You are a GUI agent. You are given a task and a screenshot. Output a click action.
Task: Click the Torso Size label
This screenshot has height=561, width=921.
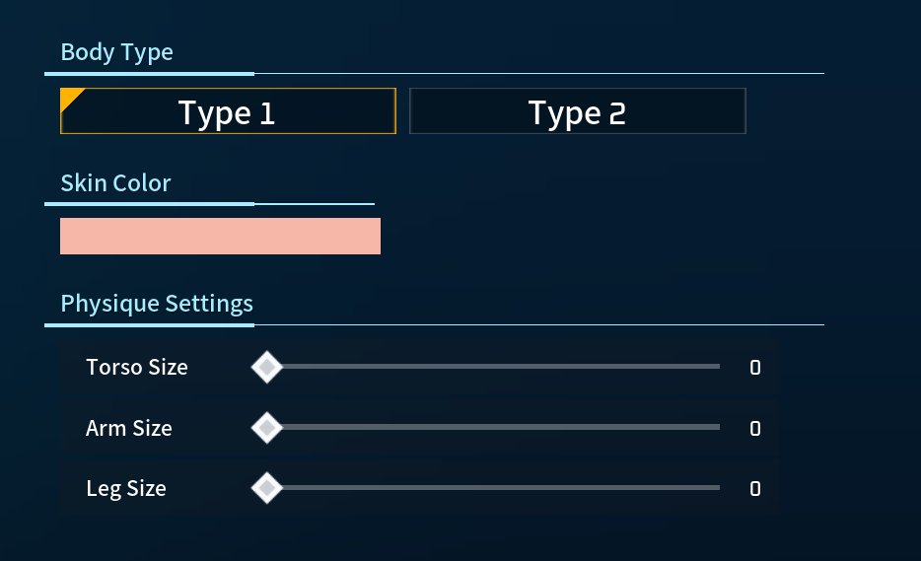tap(136, 368)
